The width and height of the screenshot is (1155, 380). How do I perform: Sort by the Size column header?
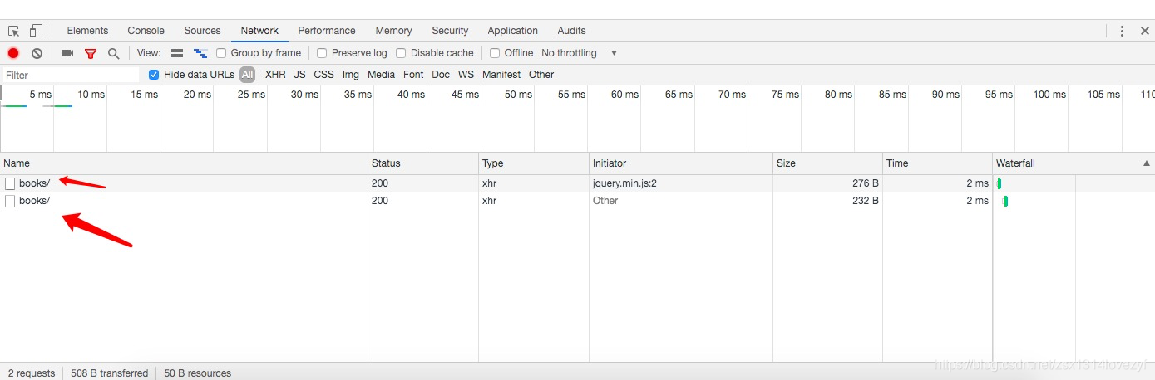(827, 163)
